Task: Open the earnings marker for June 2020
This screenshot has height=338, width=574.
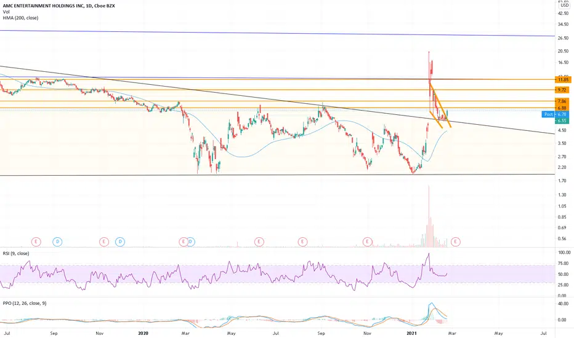Action: point(259,242)
